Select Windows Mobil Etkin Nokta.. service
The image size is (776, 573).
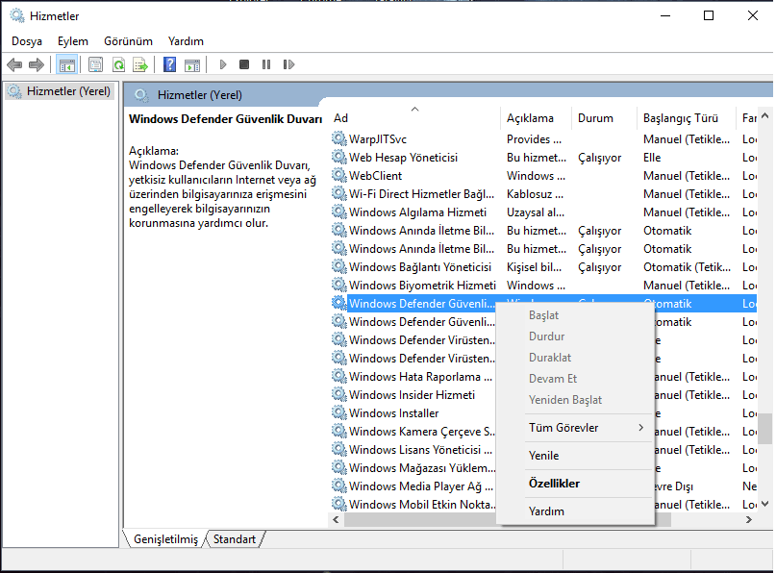coord(422,505)
